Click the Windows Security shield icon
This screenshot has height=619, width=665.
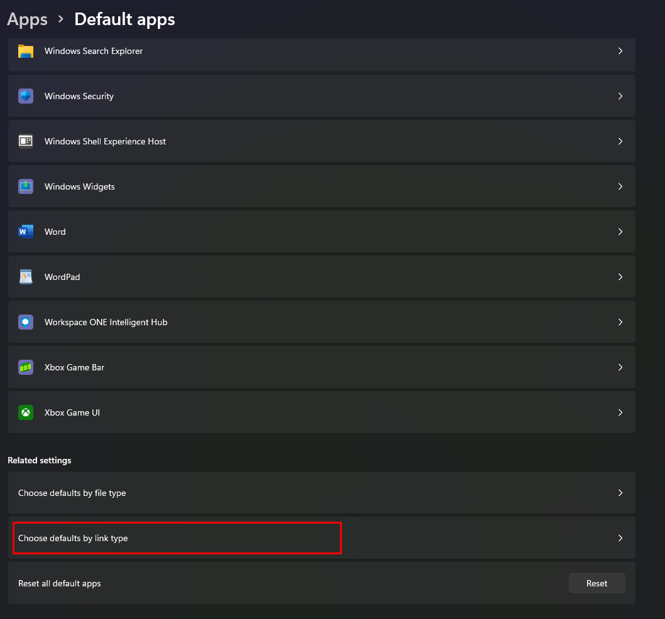coord(26,96)
